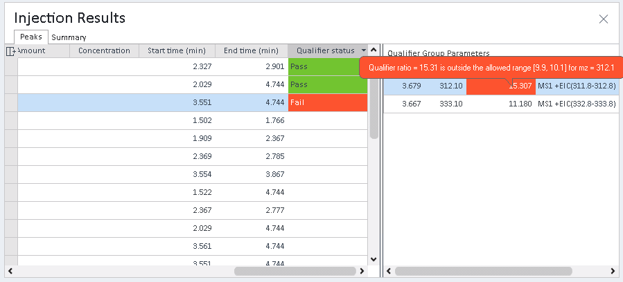The image size is (623, 282).
Task: Click end time 1.766 cell
Action: point(252,120)
